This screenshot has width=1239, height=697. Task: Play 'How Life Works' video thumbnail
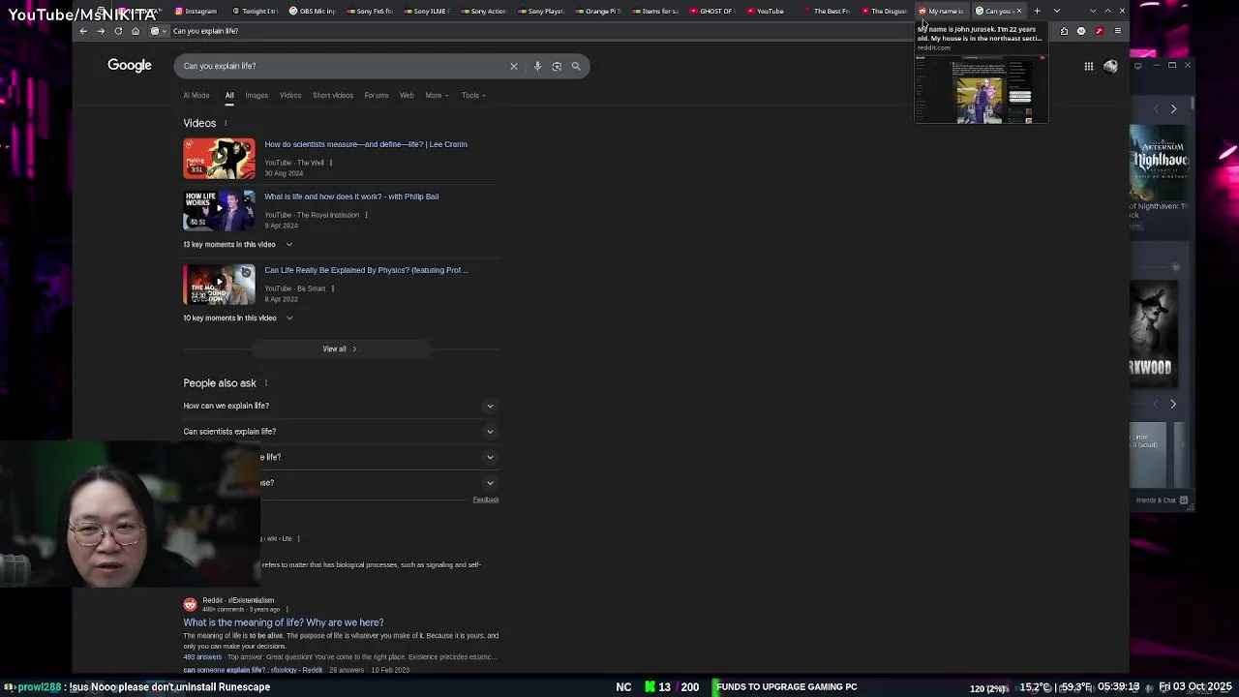click(220, 210)
